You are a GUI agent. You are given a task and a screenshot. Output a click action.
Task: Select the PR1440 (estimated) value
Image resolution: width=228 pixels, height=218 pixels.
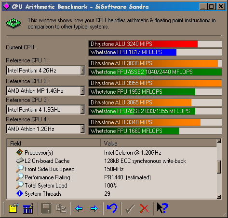point(128,177)
